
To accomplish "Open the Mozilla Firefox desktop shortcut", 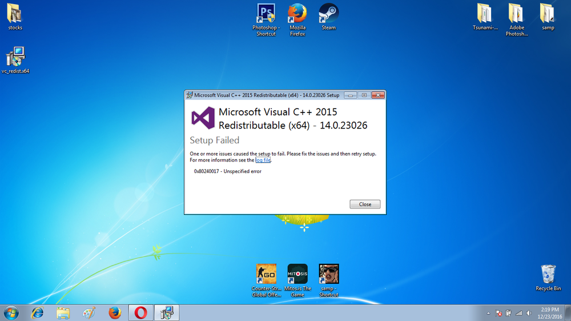I will tap(297, 19).
